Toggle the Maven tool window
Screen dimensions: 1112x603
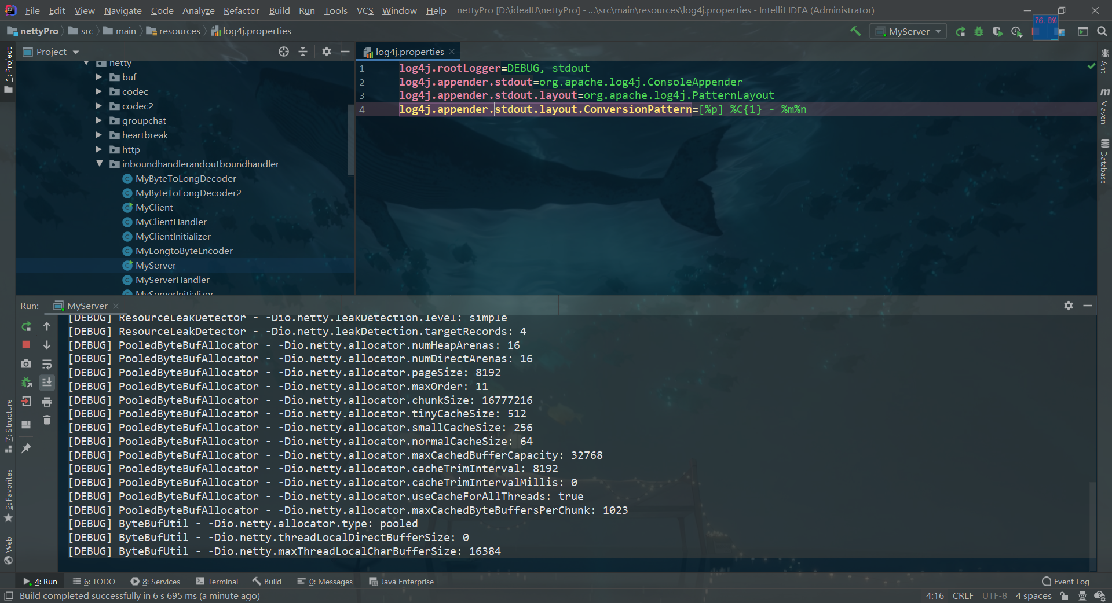pyautogui.click(x=1104, y=106)
